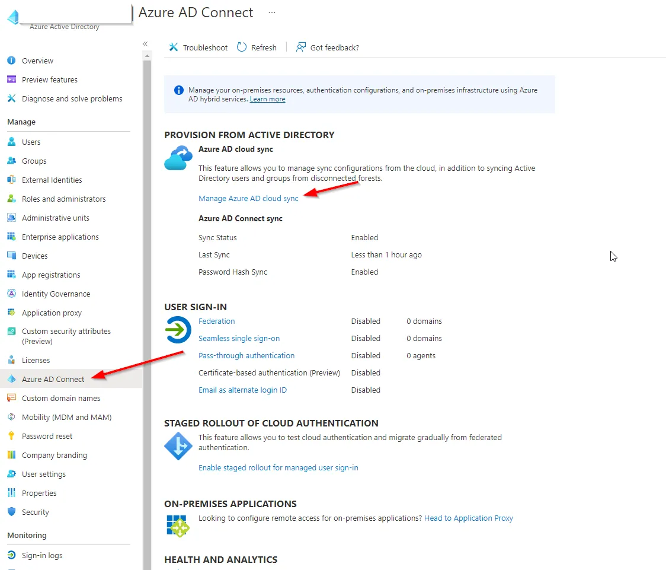The height and width of the screenshot is (570, 666).
Task: Select Identity Governance menu item
Action: coord(71,293)
